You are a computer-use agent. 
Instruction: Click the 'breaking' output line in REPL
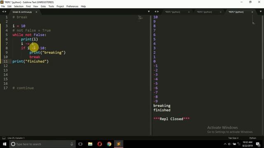[x=162, y=106]
